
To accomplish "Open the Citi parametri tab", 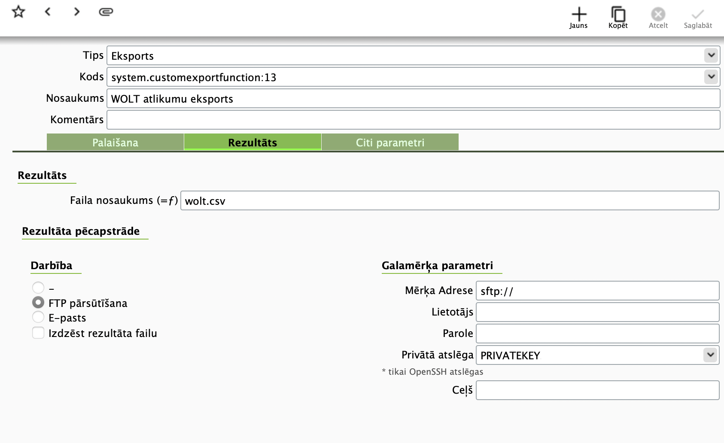I will pos(390,142).
